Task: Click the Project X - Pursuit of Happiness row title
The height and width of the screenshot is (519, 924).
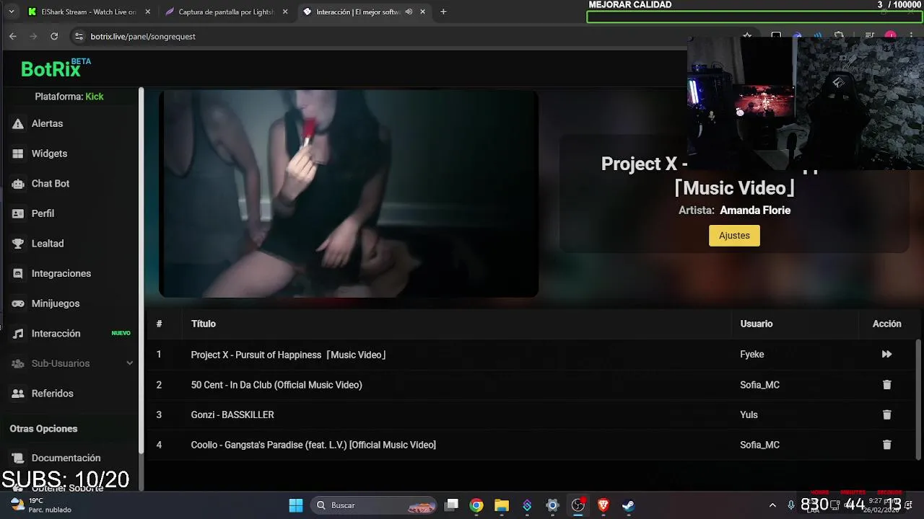Action: (x=289, y=355)
